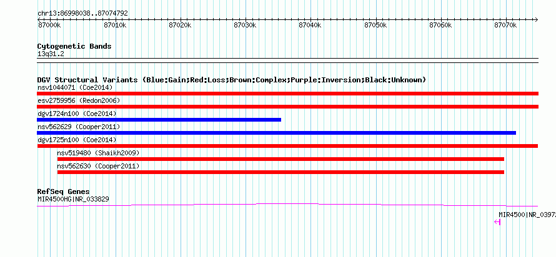Image resolution: width=556 pixels, height=257 pixels.
Task: Click the DGV Structural Variants track heading
Action: point(232,80)
